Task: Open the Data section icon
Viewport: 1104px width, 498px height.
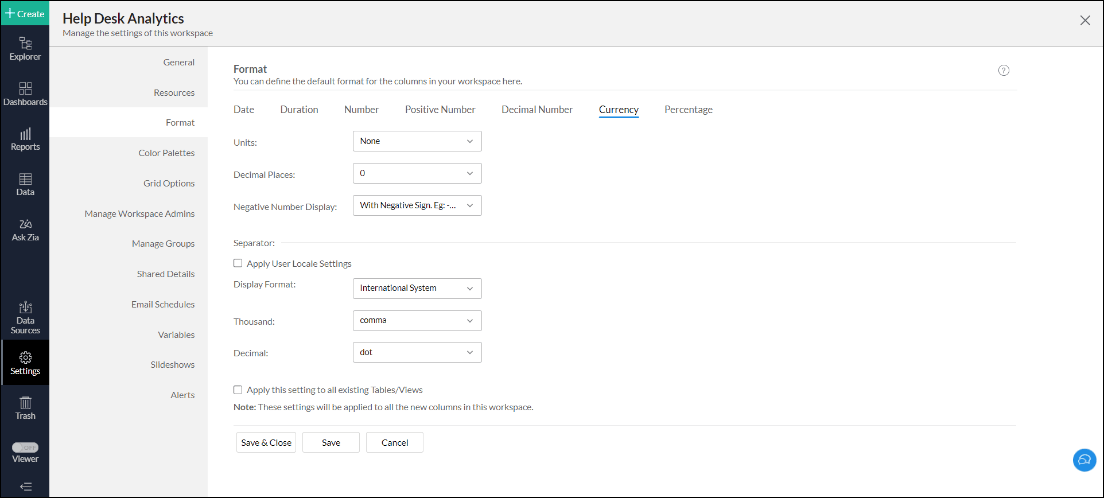Action: click(25, 184)
